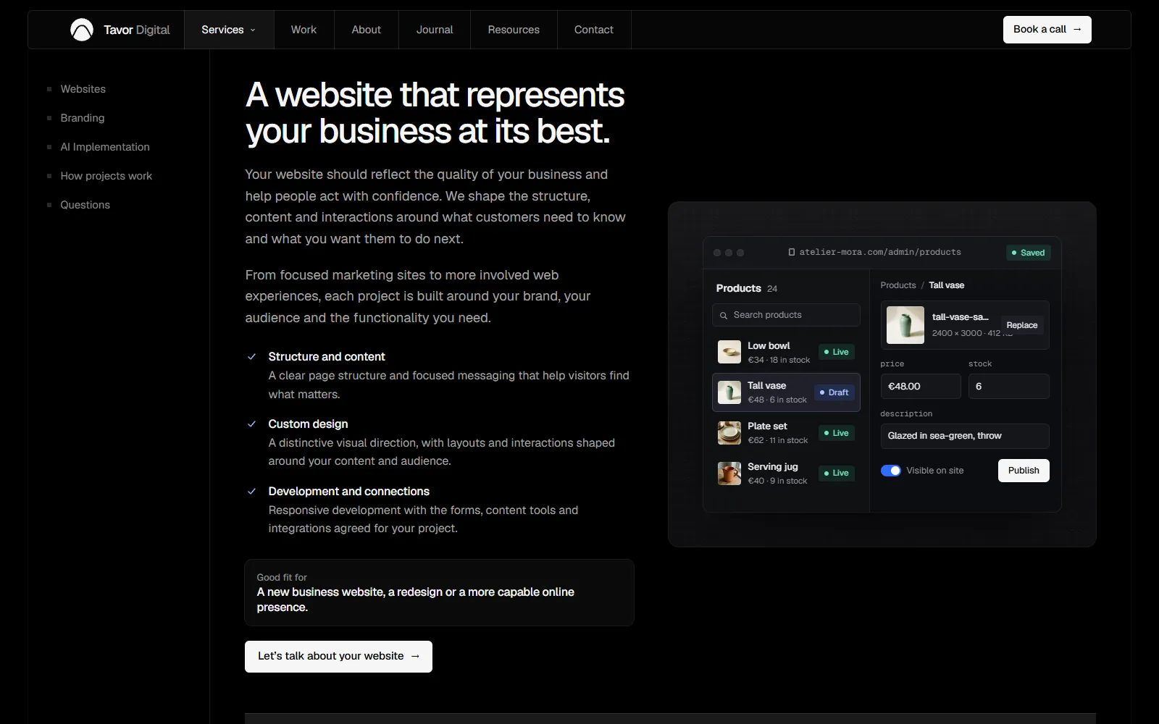Select the Plate set thumbnail
The width and height of the screenshot is (1159, 724).
[729, 433]
